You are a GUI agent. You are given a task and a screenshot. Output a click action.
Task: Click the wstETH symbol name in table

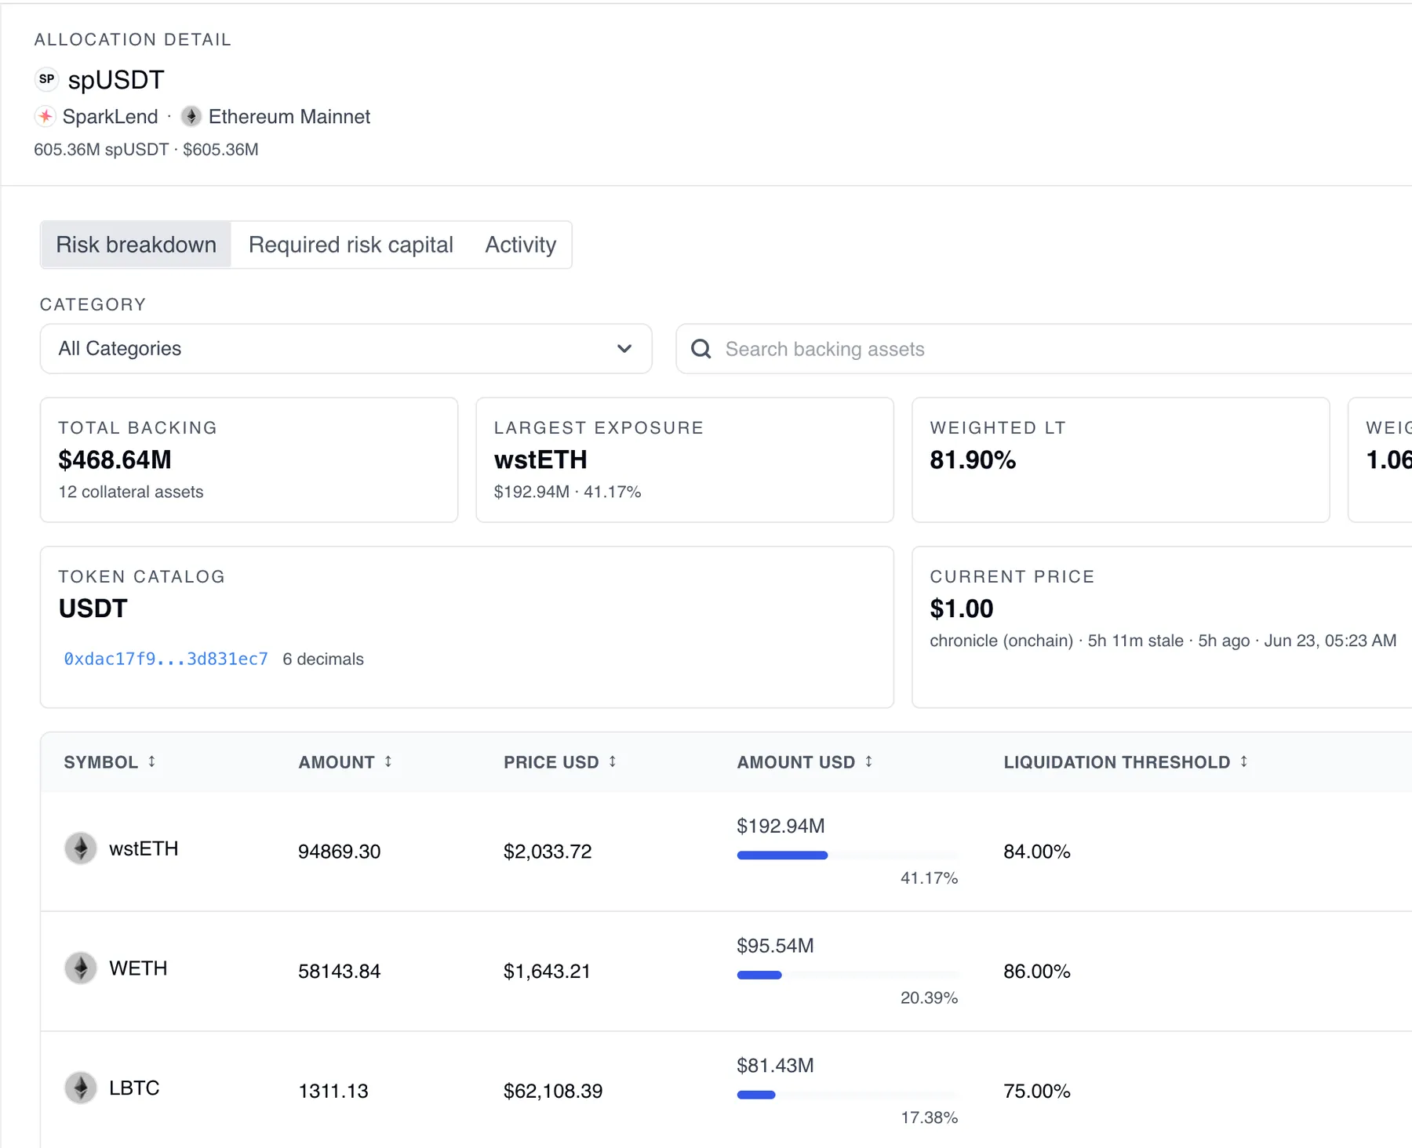pyautogui.click(x=144, y=848)
